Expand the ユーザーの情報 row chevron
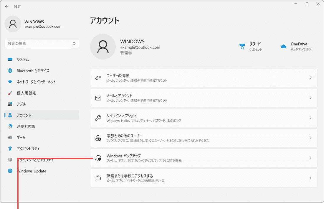This screenshot has height=209, width=324. coord(310,78)
